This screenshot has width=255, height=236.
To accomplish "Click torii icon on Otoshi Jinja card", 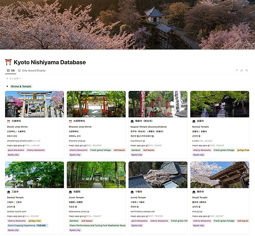I will 9,121.
